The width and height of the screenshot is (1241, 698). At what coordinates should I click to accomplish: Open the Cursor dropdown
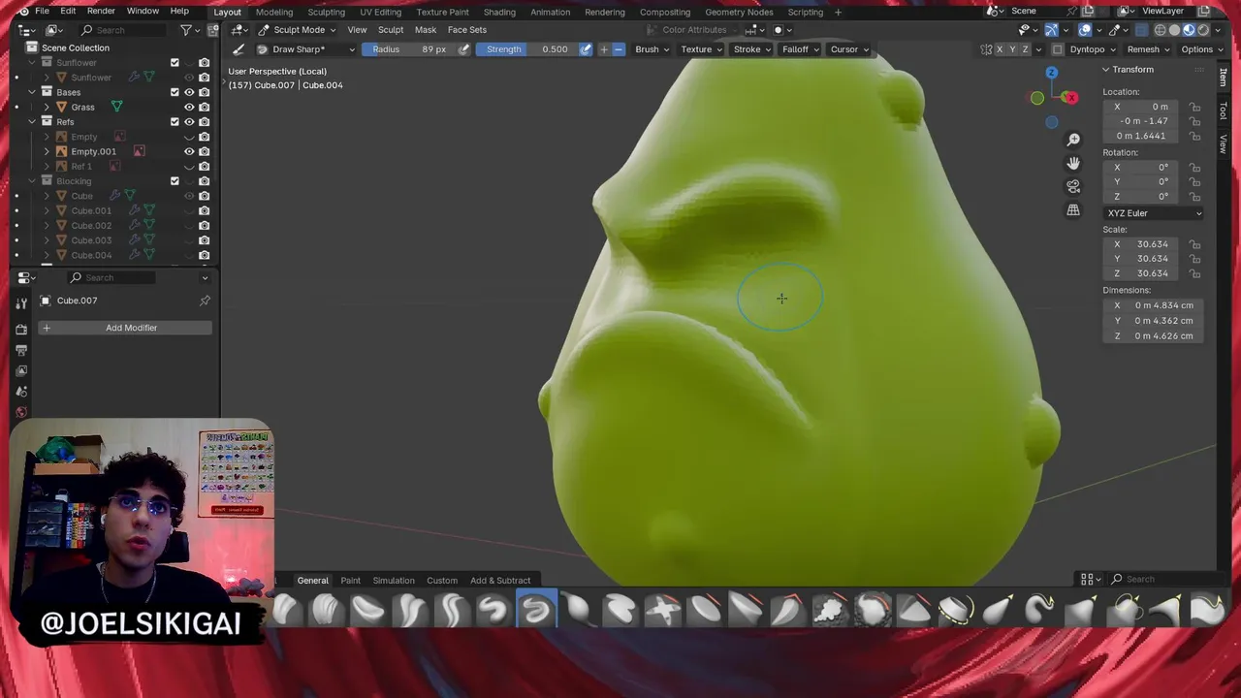(849, 49)
